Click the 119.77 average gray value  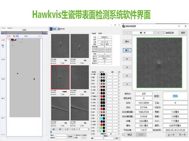(x=144, y=130)
